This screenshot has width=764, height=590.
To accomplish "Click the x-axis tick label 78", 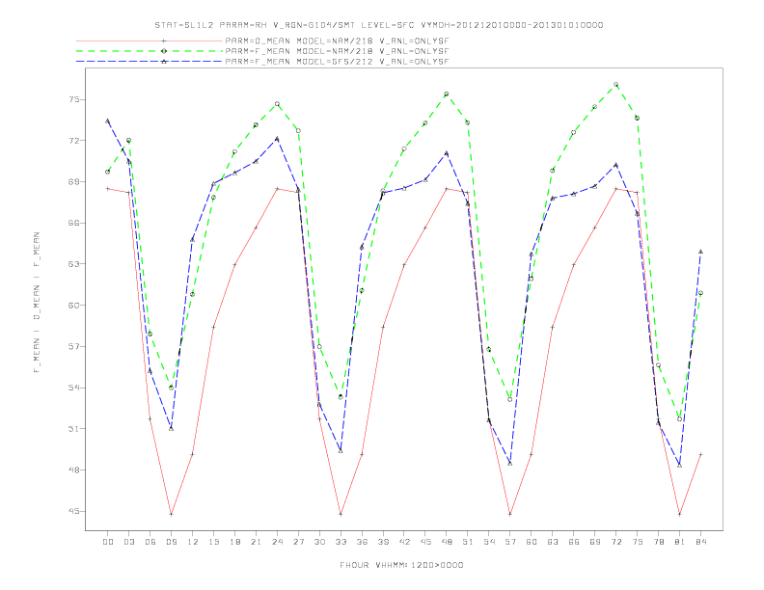I will click(659, 542).
